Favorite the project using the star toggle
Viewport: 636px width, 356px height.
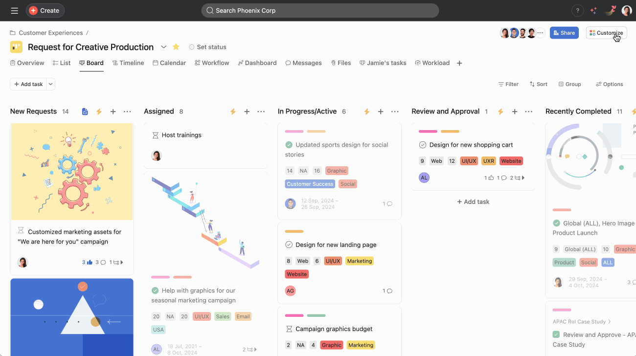click(x=176, y=46)
